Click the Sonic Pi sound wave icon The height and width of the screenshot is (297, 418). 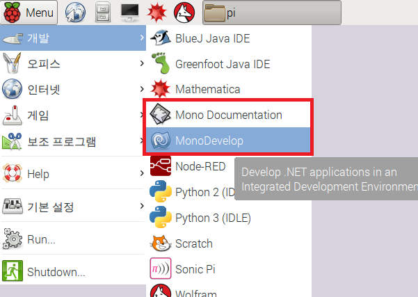[161, 268]
